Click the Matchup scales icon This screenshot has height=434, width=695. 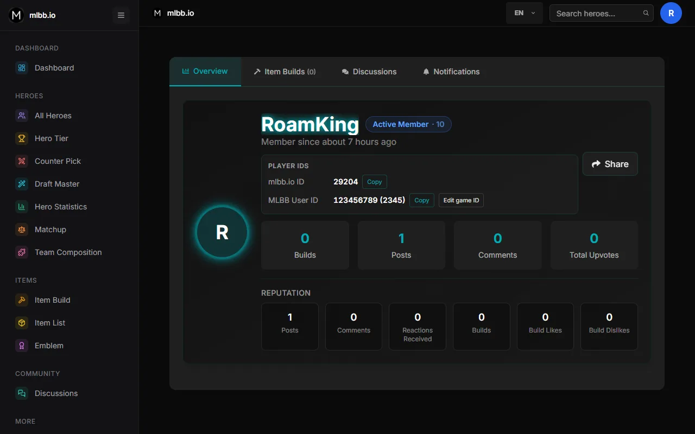[x=22, y=229]
